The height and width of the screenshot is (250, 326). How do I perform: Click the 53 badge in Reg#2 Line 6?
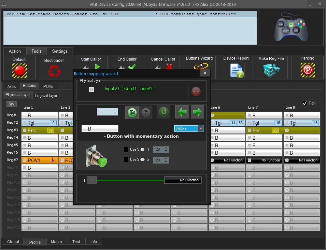tap(241, 123)
